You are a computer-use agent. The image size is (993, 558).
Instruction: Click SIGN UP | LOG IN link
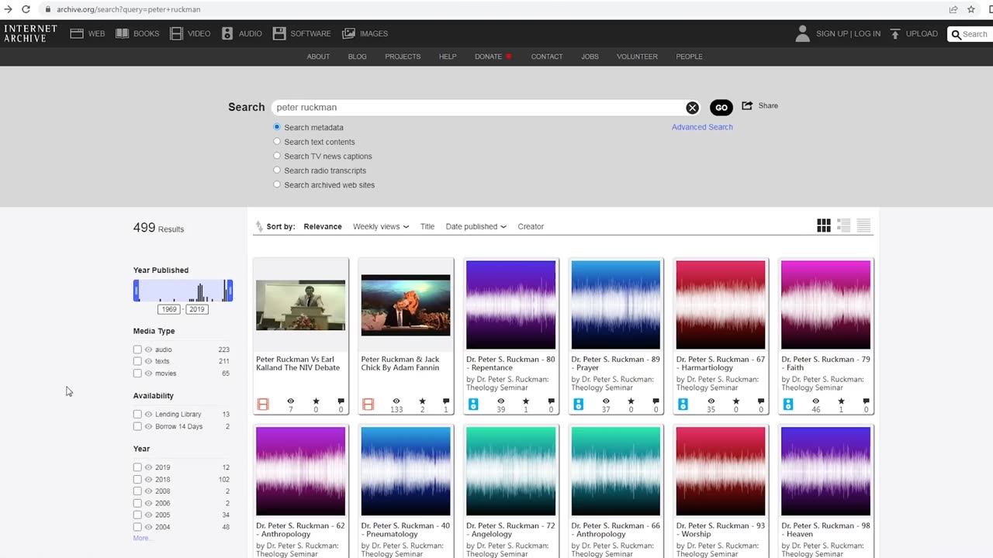(x=848, y=33)
